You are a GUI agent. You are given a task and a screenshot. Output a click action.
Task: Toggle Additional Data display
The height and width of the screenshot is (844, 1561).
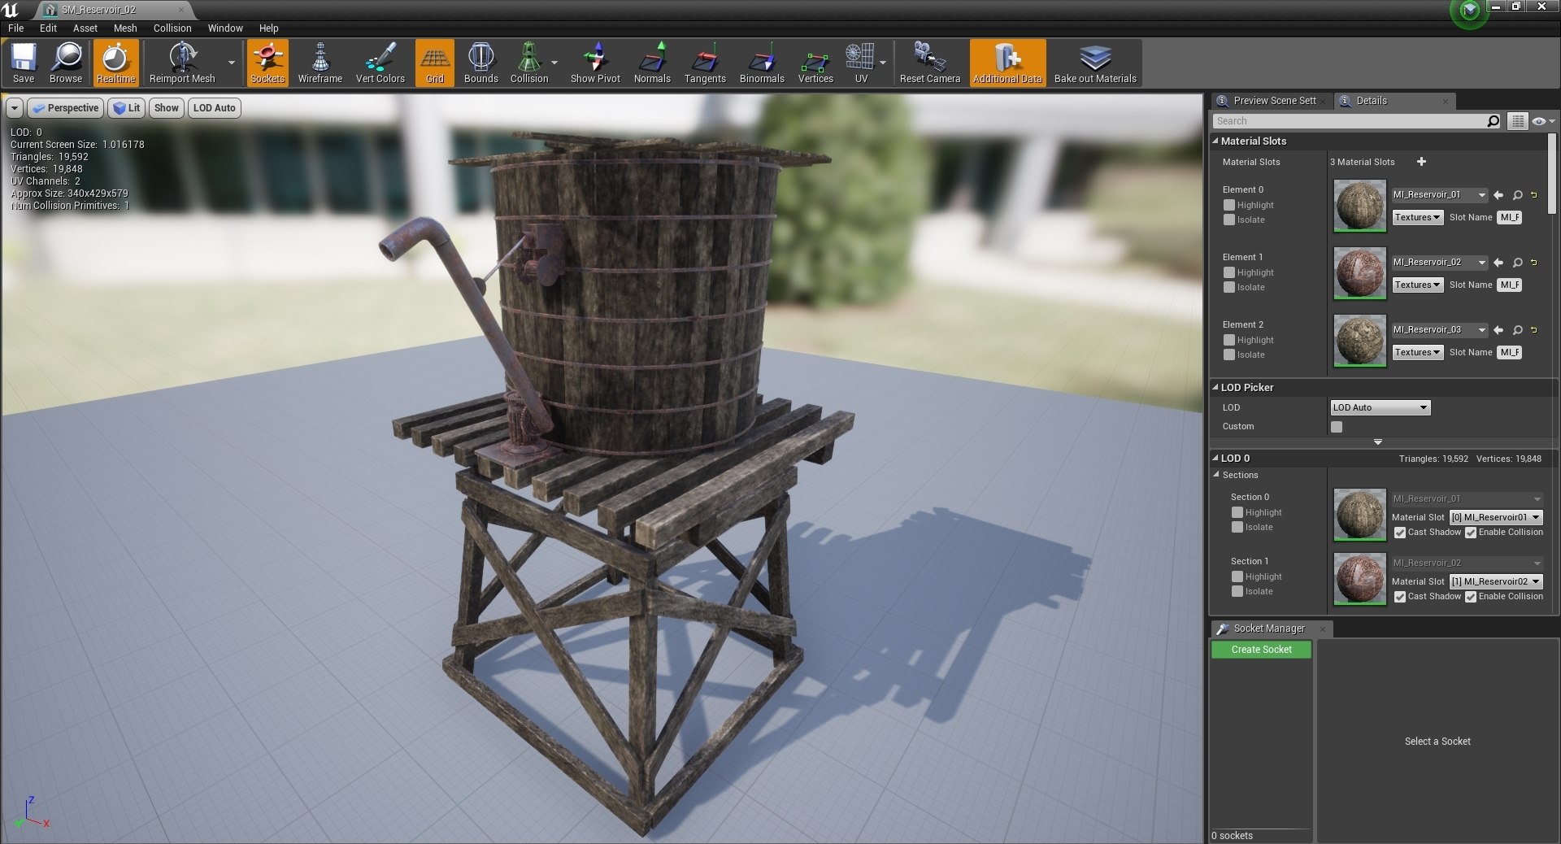point(1007,63)
